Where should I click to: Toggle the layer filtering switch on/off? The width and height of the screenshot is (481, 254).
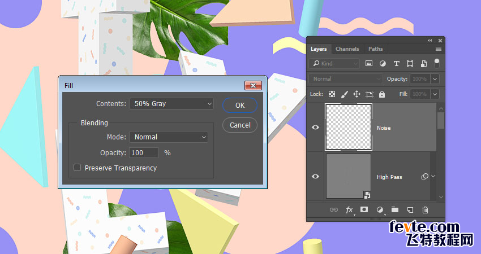click(437, 63)
